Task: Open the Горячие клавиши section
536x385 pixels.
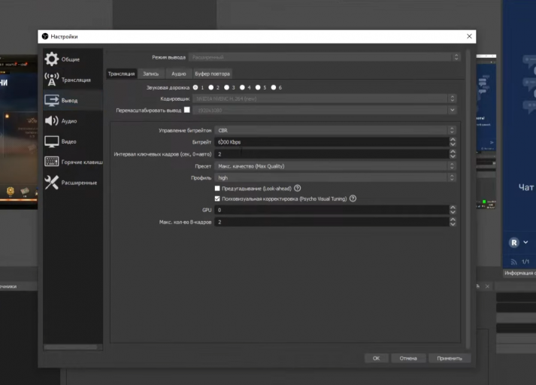Action: [x=73, y=162]
